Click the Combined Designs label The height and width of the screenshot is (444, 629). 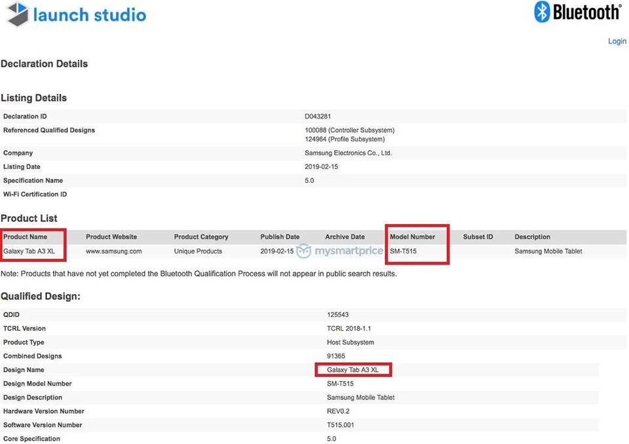[x=33, y=356]
